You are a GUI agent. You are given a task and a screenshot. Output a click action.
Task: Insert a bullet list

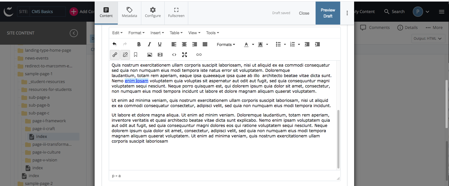point(278,44)
